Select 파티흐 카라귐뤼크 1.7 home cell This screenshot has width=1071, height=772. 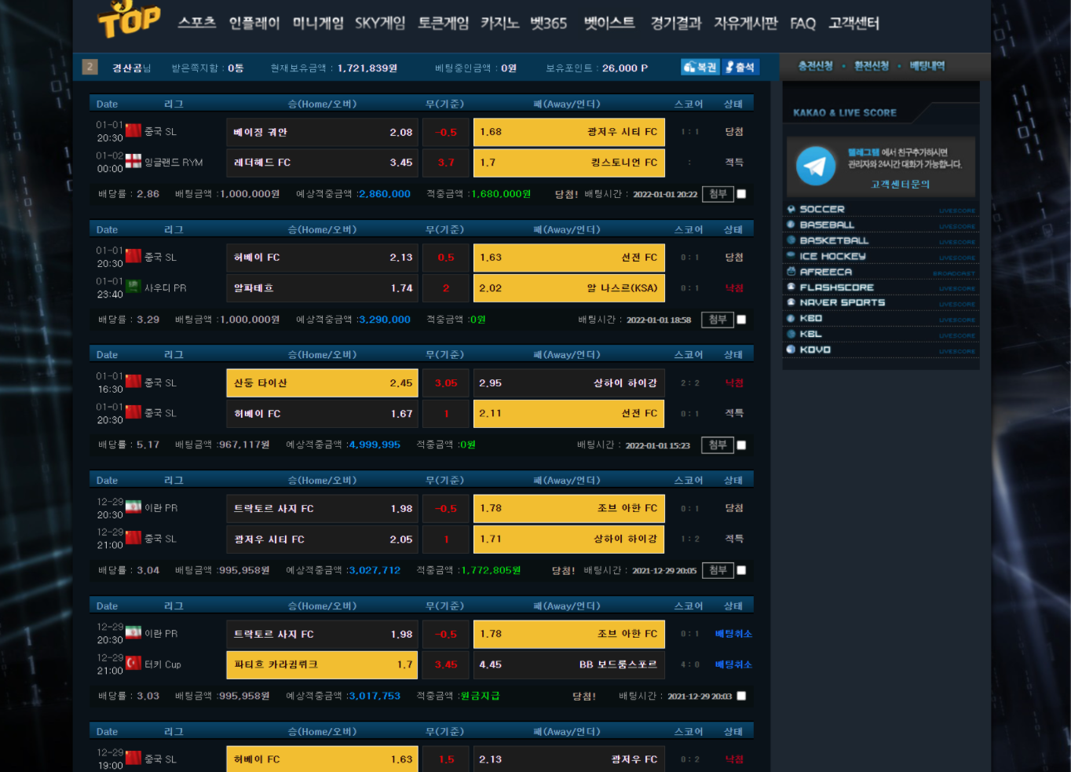[x=323, y=664]
